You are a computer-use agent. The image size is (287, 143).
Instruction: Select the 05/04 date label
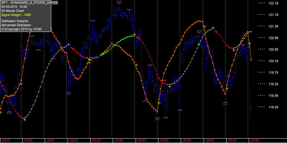[x=255, y=141]
